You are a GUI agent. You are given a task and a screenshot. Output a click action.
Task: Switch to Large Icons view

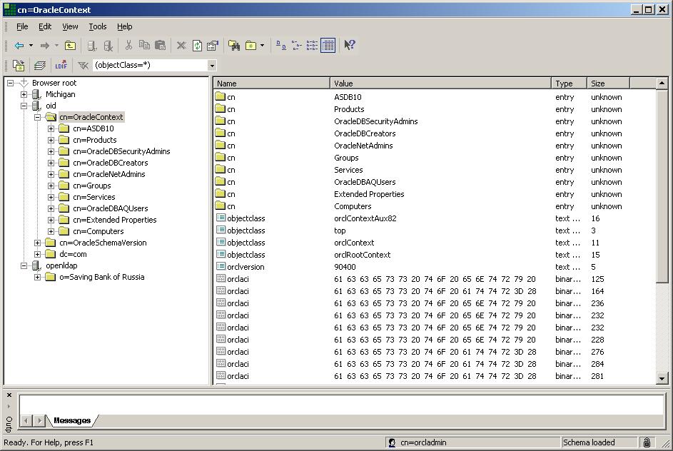pos(281,45)
